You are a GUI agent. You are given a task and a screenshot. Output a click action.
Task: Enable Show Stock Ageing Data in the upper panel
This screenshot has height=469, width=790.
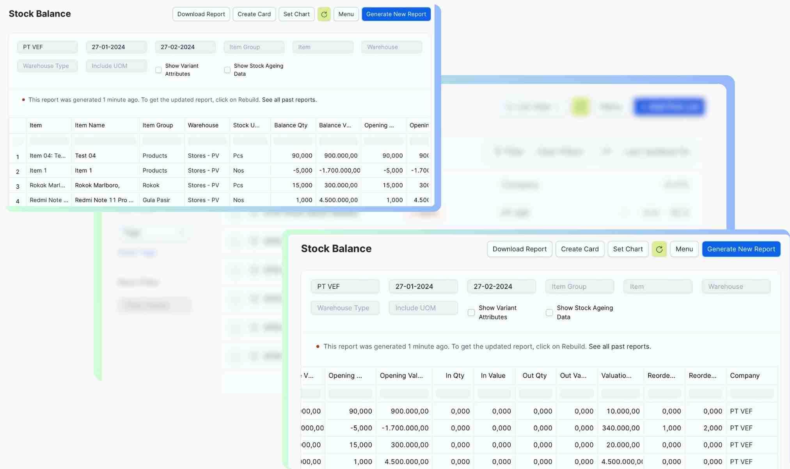(227, 70)
